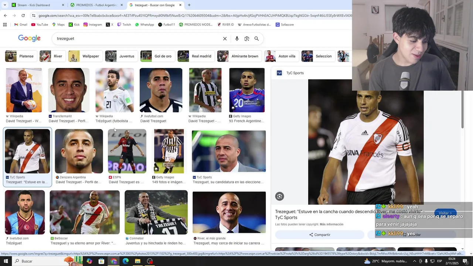
Task: Open Trezeguet TyC Sports article title
Action: pos(350,215)
